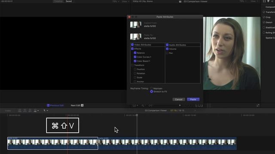
Task: Open the main viewer zoom percentage dropdown
Action: 243,1
